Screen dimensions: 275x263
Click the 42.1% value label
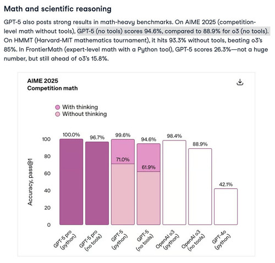[x=226, y=184]
